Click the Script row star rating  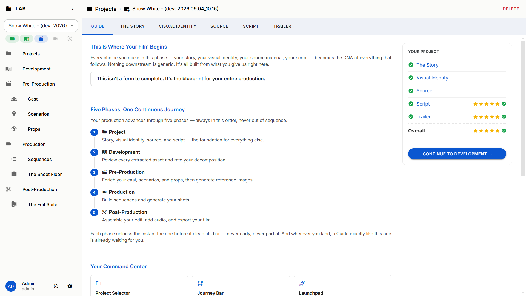tap(486, 104)
